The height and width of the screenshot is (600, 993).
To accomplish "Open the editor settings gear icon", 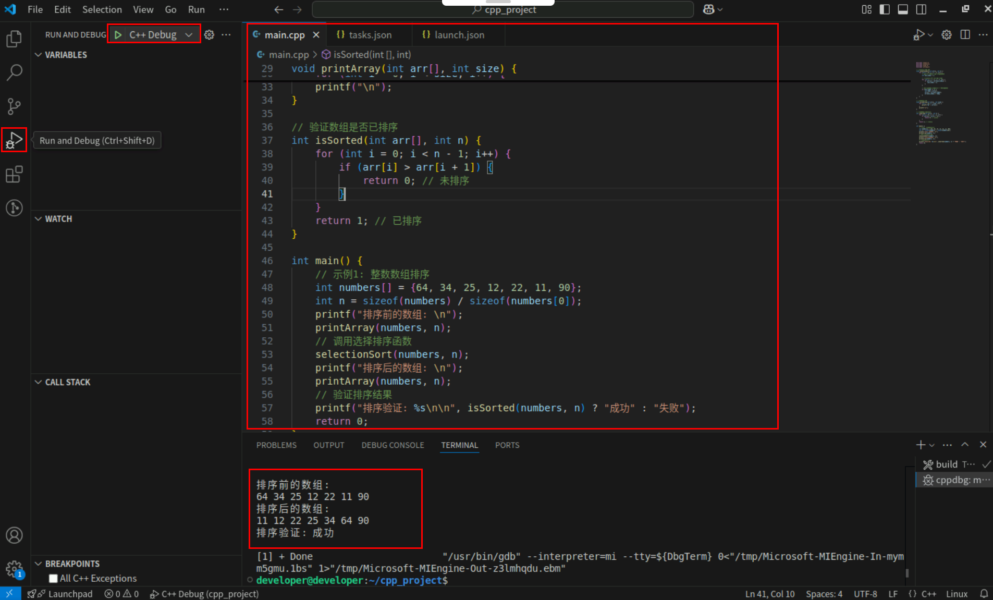I will pos(947,34).
